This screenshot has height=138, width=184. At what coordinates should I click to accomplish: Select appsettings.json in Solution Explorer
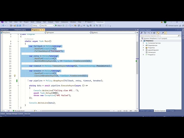153,50
